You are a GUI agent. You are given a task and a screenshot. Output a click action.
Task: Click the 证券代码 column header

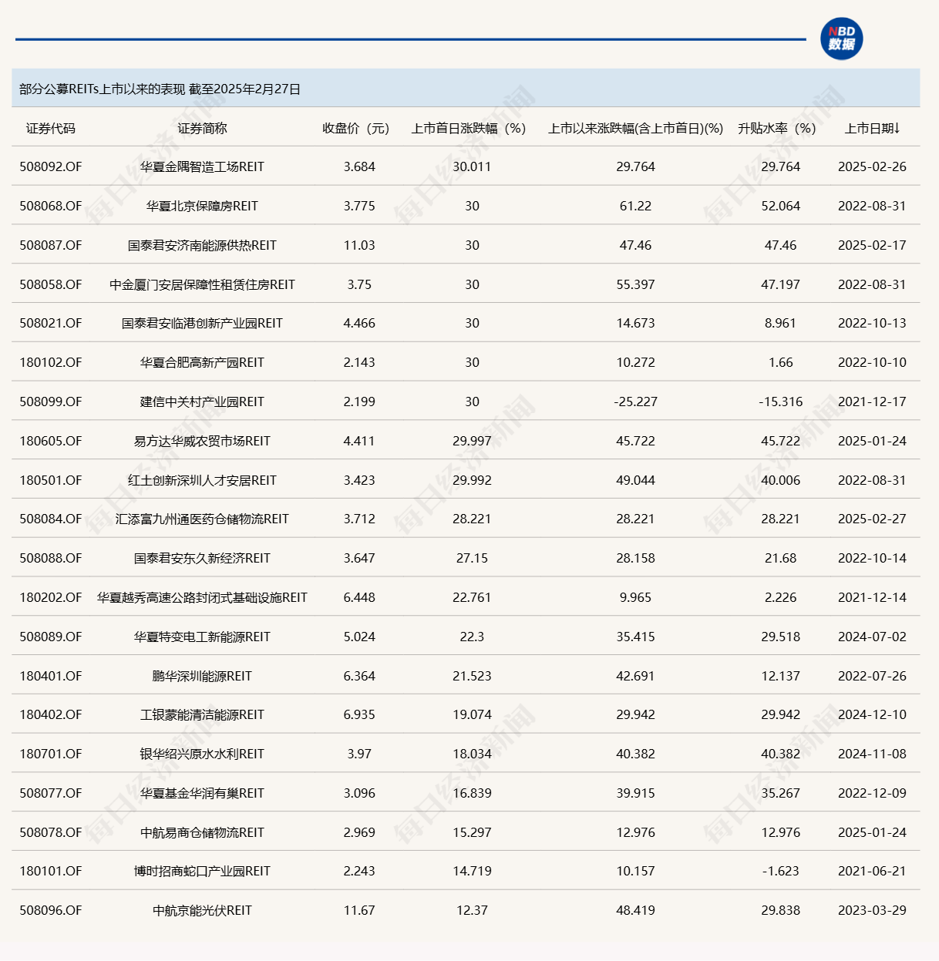pos(51,129)
